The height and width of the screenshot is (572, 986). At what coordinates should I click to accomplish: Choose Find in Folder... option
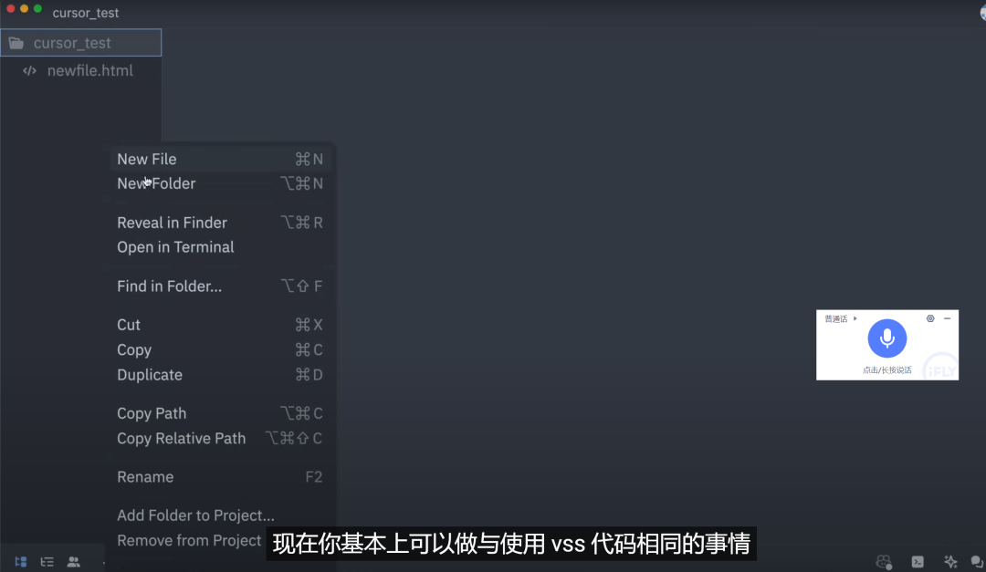tap(220, 286)
